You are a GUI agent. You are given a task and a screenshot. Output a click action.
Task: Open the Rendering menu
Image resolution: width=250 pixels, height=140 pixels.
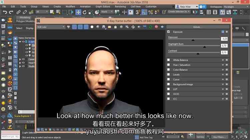120,7
